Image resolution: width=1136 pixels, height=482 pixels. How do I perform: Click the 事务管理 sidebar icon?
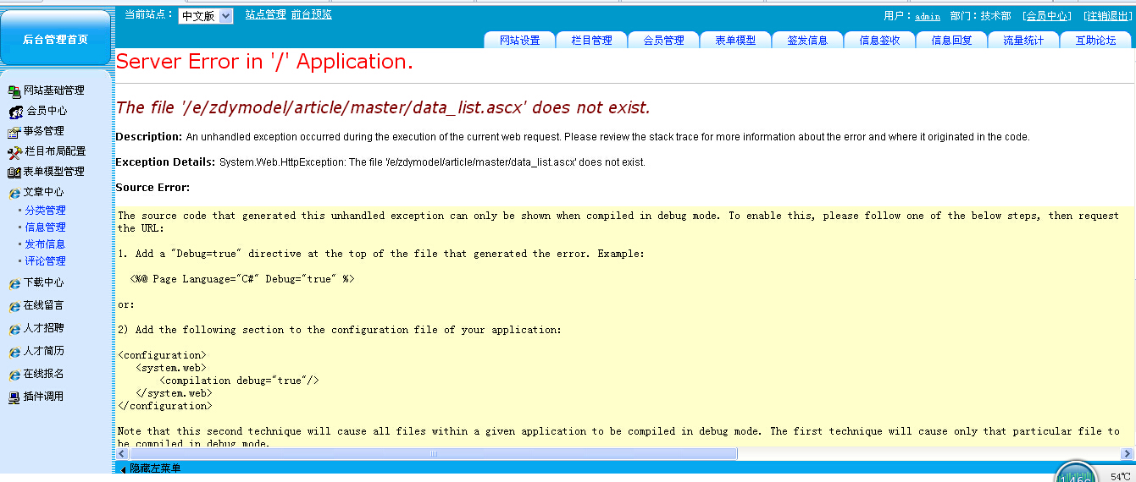click(x=14, y=131)
